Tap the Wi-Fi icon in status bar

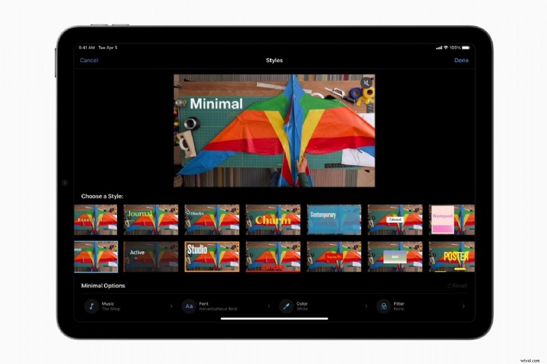(x=446, y=48)
